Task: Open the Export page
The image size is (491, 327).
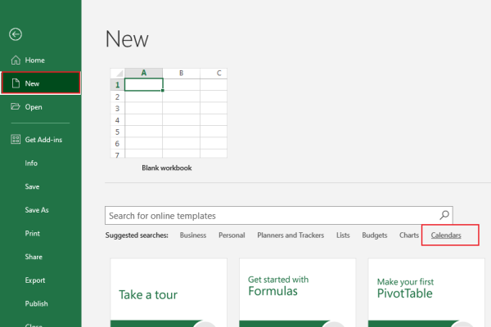Action: click(x=34, y=280)
